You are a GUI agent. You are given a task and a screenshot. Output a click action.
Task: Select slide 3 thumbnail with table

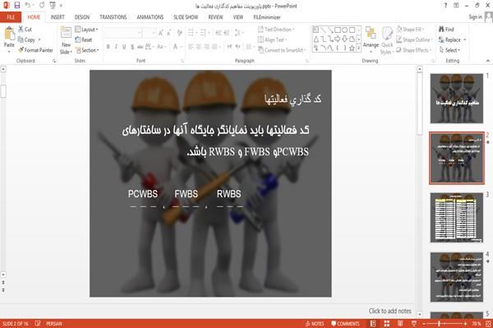click(x=457, y=218)
